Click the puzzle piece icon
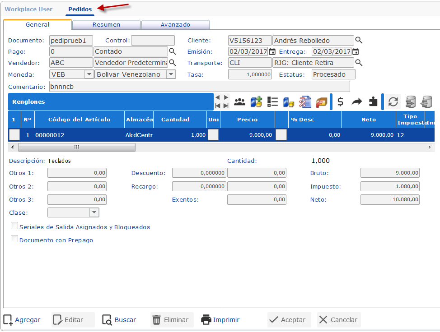Image resolution: width=440 pixels, height=332 pixels. 373,102
